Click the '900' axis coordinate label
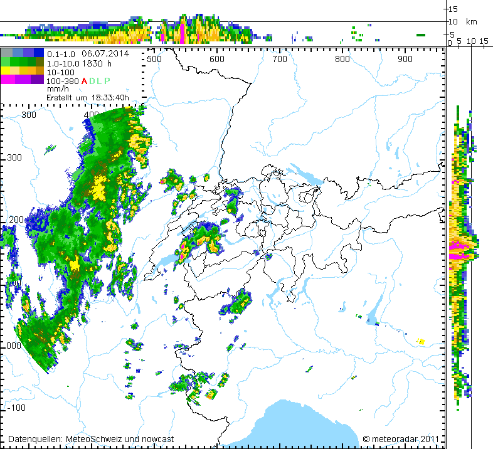Image resolution: width=493 pixels, height=449 pixels. 405,59
